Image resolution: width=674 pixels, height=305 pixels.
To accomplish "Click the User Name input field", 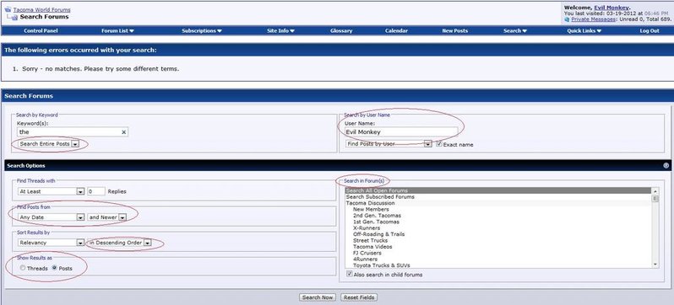I will [401, 132].
